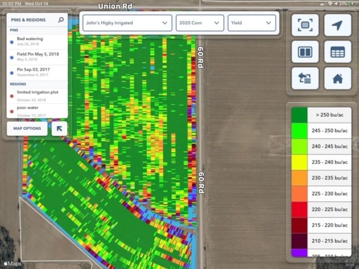Open the Yield layer dropdown
Viewport: 359px width, 269px height.
point(252,23)
